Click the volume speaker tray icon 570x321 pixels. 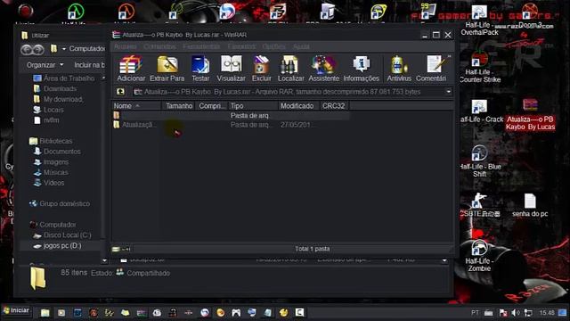516,313
